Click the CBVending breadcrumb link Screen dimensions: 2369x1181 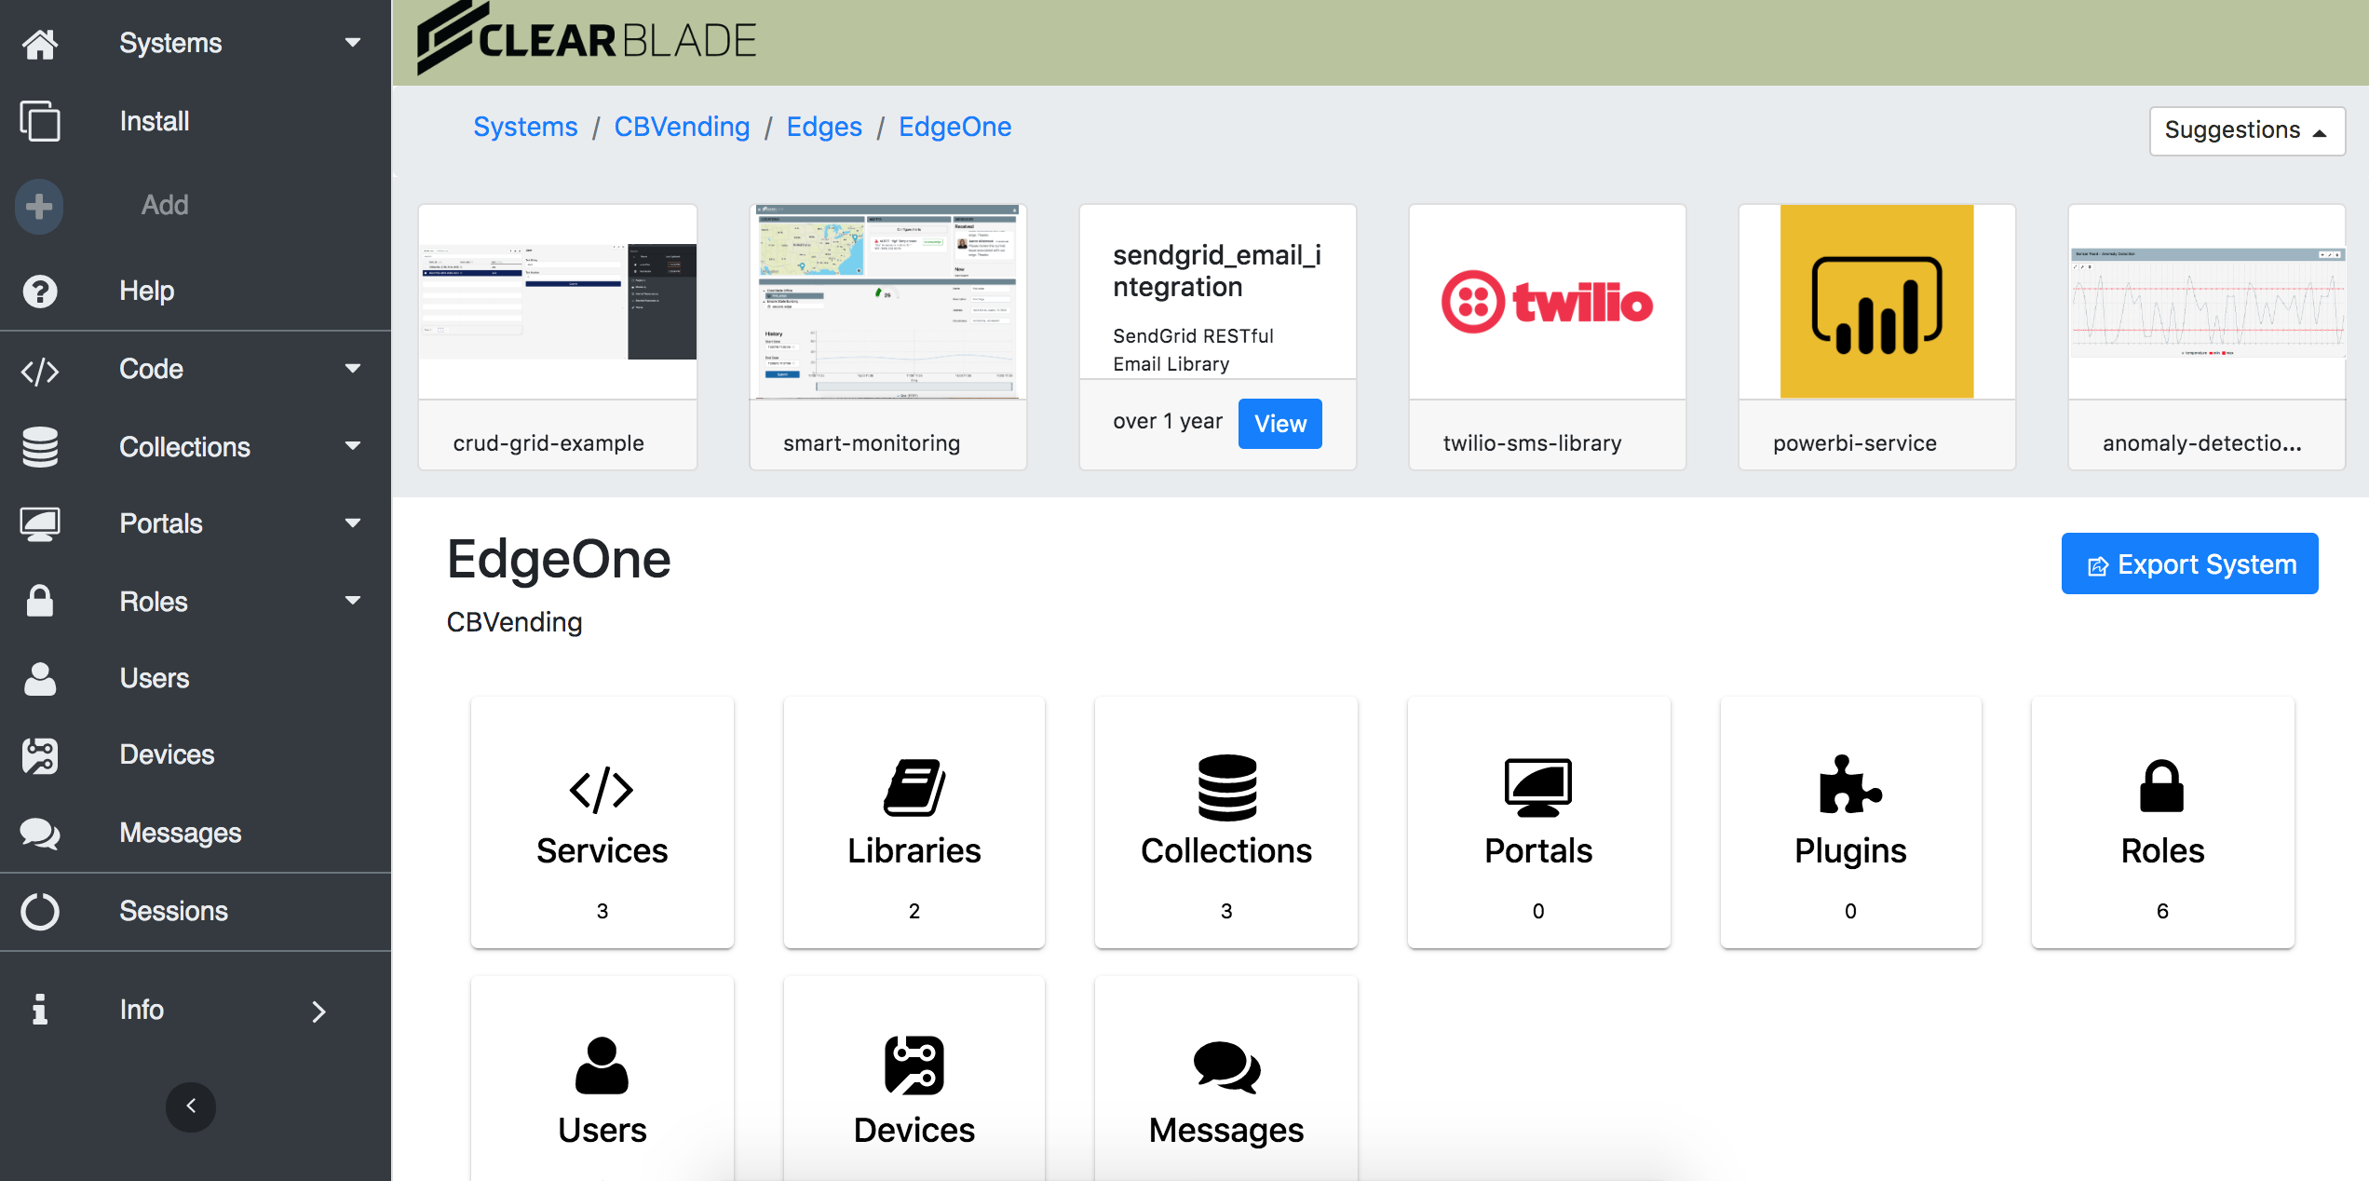[682, 127]
